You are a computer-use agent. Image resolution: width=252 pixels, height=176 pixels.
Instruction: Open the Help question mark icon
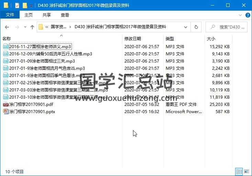coord(246,15)
